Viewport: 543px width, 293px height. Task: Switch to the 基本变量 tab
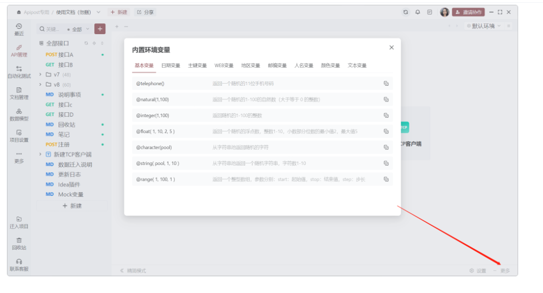click(144, 65)
